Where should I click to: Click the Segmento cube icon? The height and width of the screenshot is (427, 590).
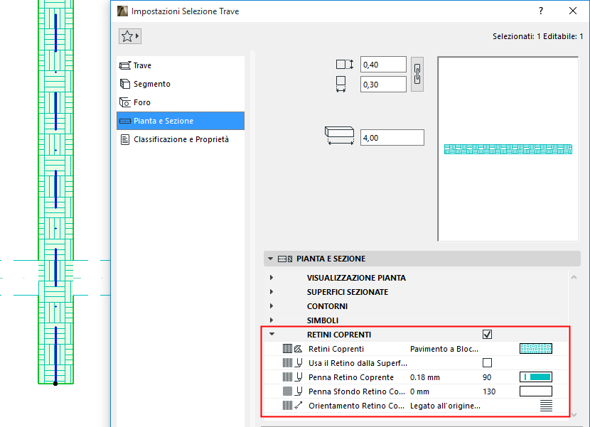tap(125, 84)
